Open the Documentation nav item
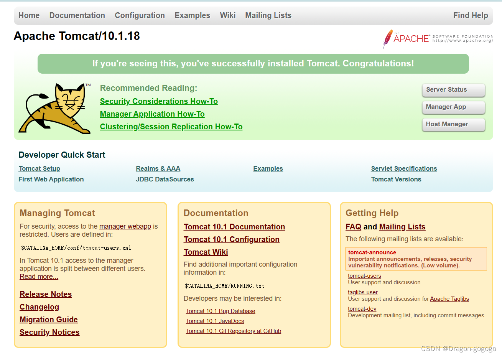 pyautogui.click(x=77, y=15)
